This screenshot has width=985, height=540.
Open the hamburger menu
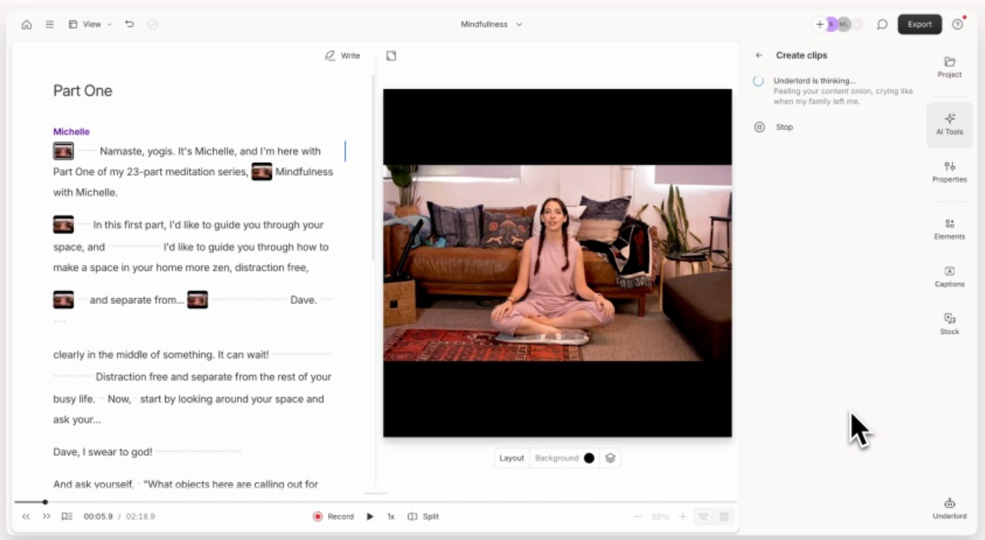tap(49, 25)
